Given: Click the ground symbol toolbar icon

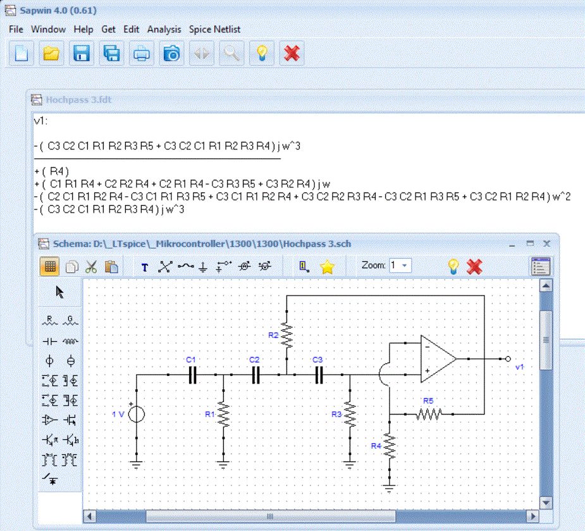Looking at the screenshot, I should coord(202,266).
